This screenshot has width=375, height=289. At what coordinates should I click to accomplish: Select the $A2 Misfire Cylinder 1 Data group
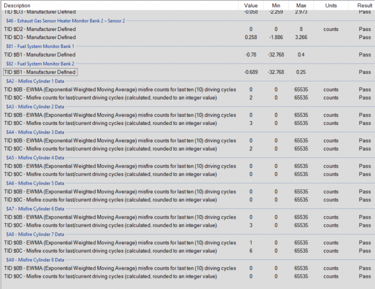(35, 81)
